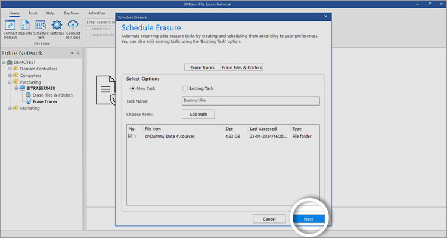Viewport: 447px width, 238px height.
Task: Uncheck the d:\Dummy Data 4\sources row checkbox
Action: tap(130, 136)
